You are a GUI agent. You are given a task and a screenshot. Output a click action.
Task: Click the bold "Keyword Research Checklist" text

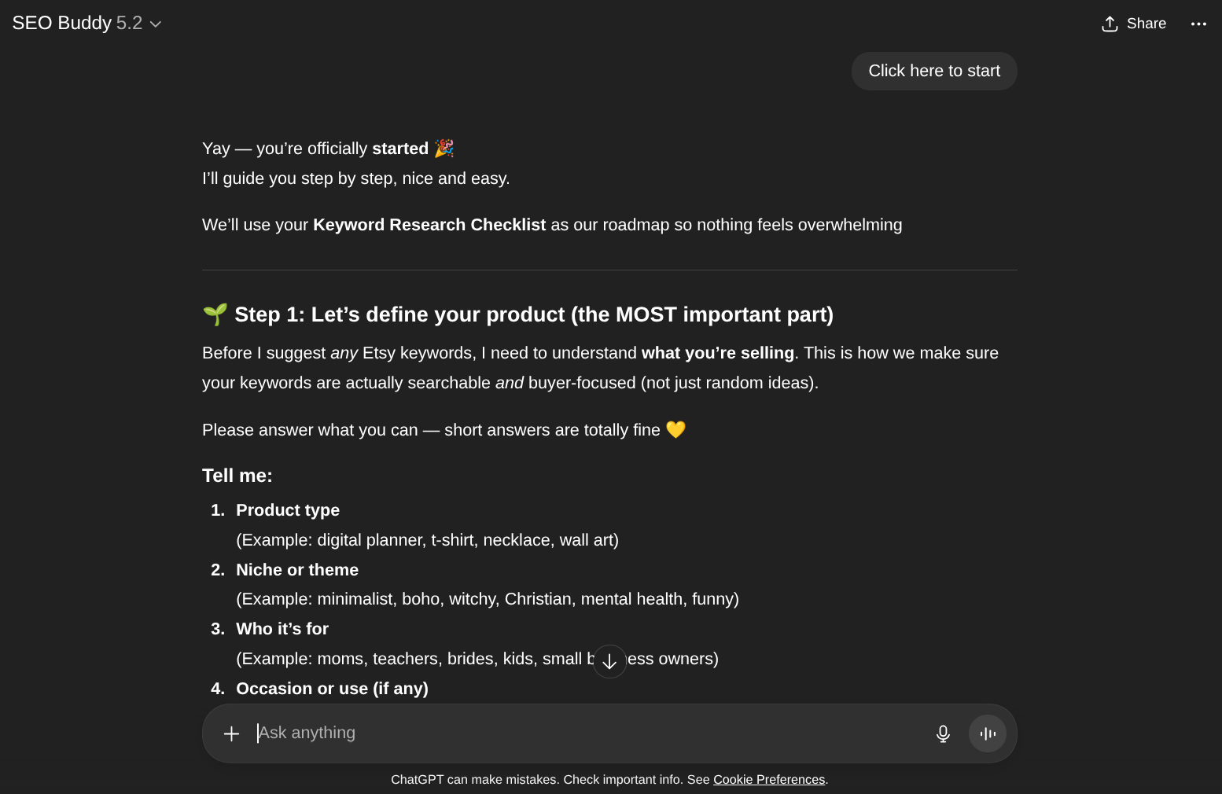429,225
